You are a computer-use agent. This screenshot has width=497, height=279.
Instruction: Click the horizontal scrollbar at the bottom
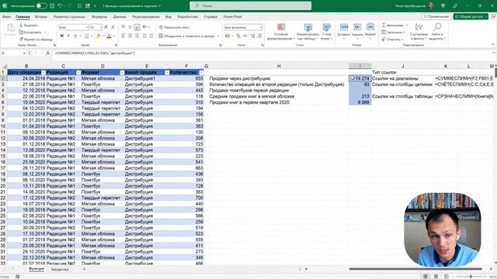(x=415, y=269)
